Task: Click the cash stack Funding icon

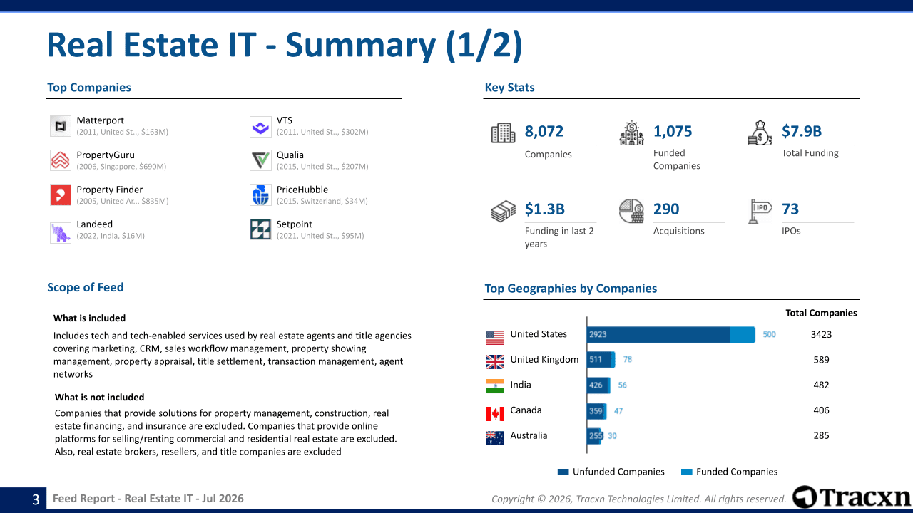Action: point(503,212)
